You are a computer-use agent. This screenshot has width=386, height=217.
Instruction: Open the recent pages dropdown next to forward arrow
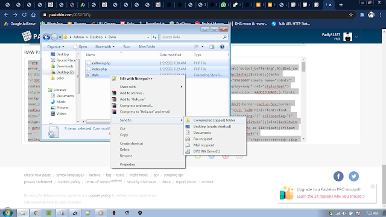coord(60,37)
